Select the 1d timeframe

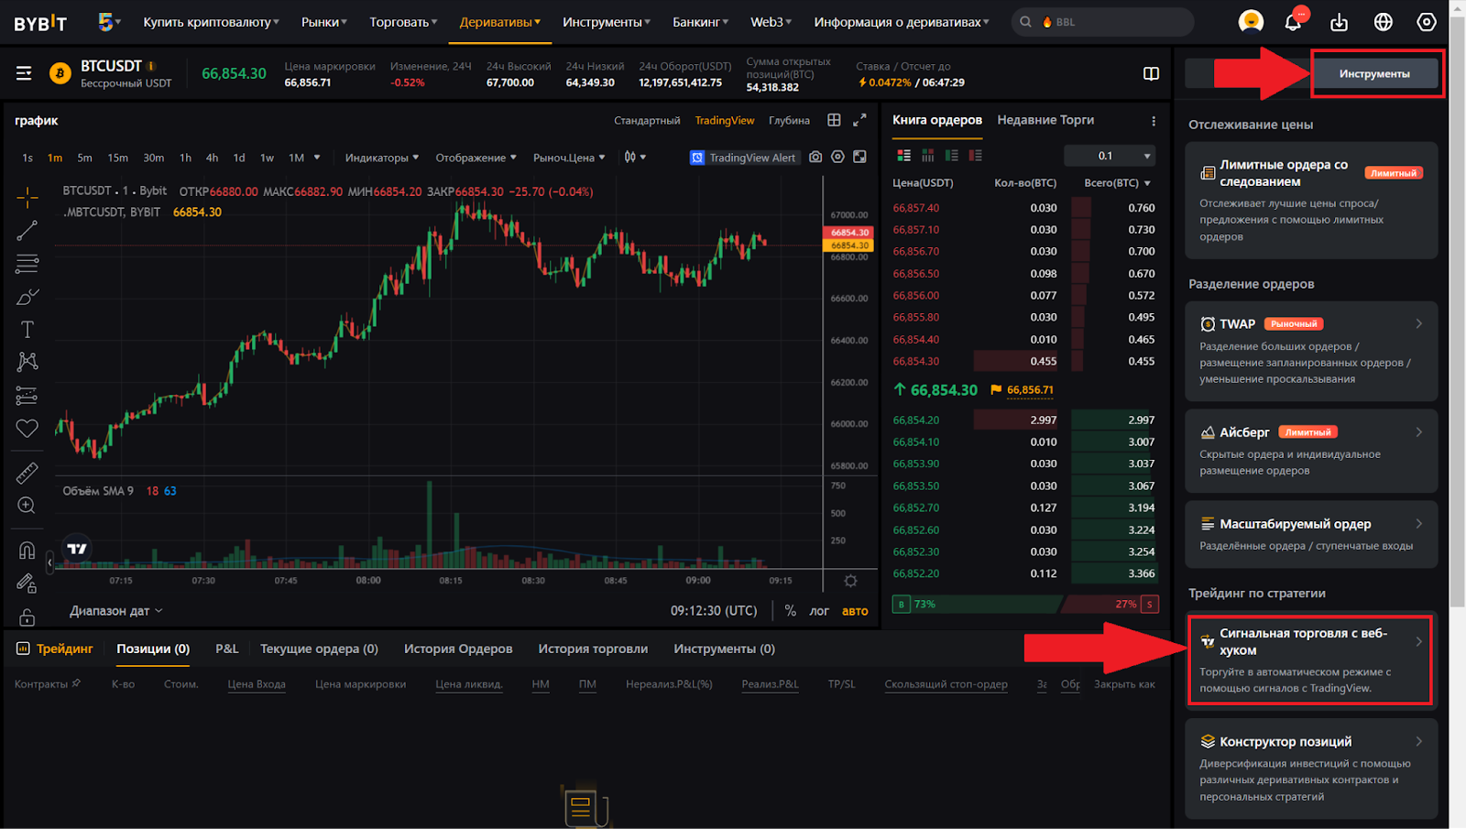pyautogui.click(x=239, y=158)
